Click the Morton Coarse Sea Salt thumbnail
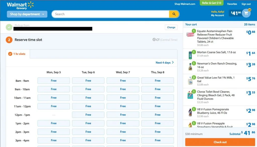This screenshot has height=147, width=257. click(190, 55)
